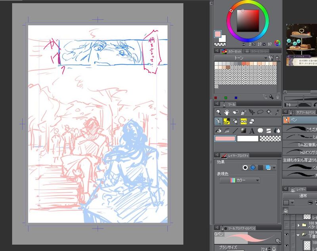
Task: Select the Balloon speech bubble tool
Action: click(260, 131)
